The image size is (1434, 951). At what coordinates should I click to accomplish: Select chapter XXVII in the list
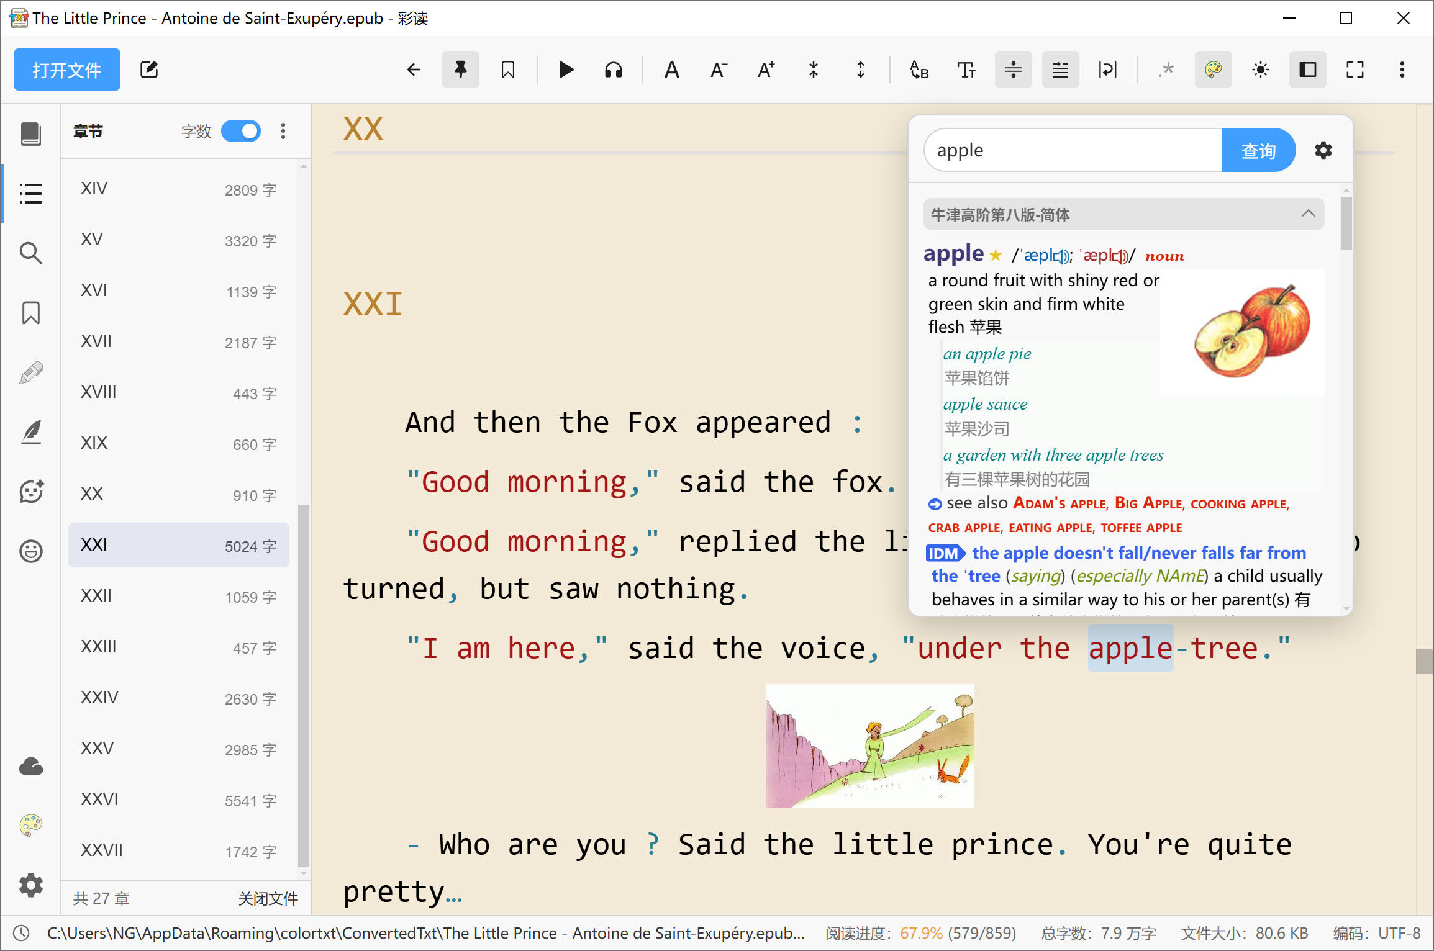tap(179, 850)
